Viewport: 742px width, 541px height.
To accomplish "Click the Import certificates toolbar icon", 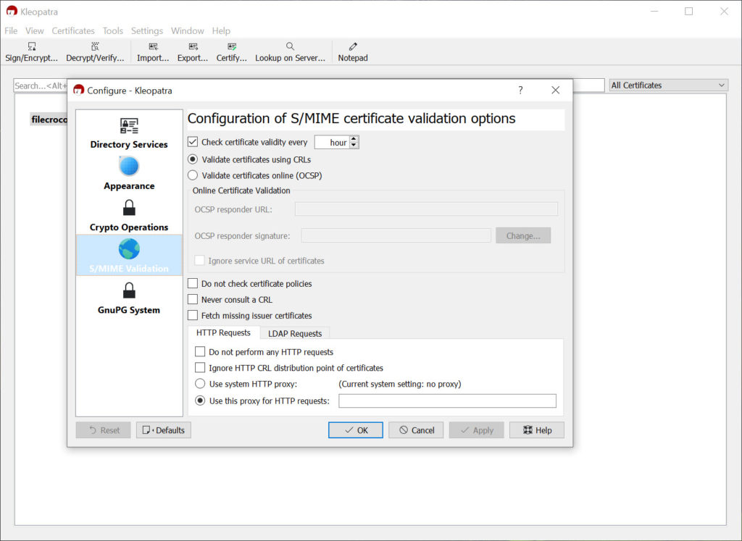I will pyautogui.click(x=153, y=52).
